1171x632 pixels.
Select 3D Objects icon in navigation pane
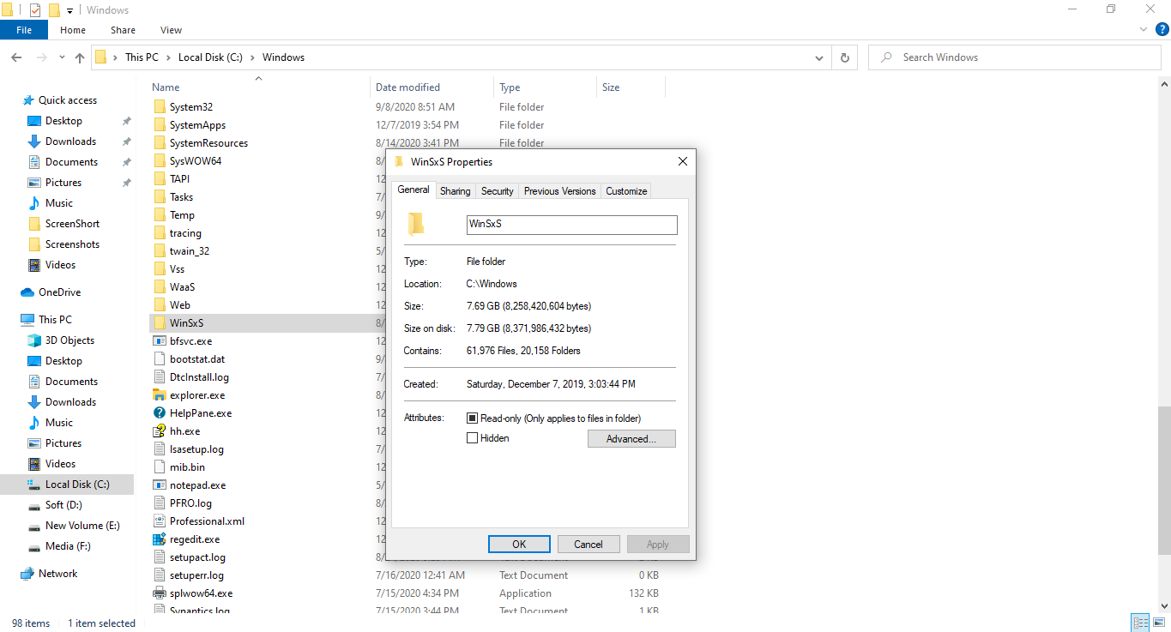[x=34, y=340]
